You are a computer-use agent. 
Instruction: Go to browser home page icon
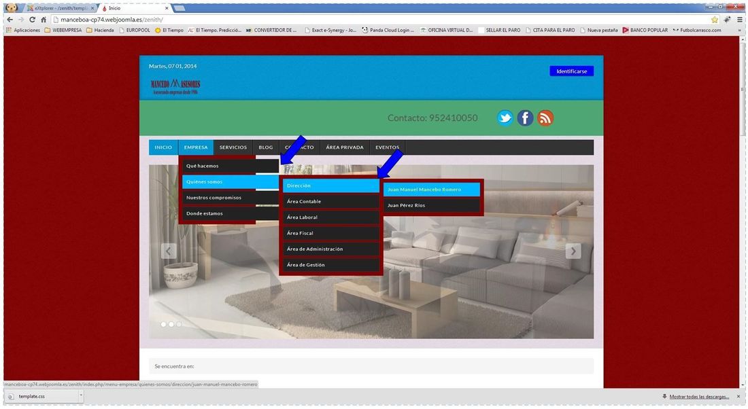43,20
